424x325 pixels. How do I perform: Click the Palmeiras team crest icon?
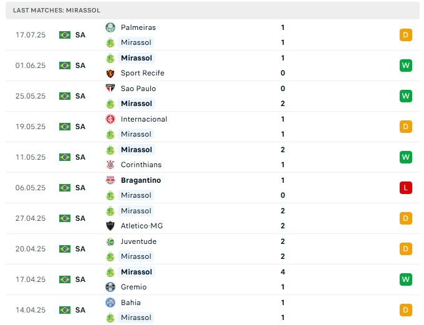110,27
